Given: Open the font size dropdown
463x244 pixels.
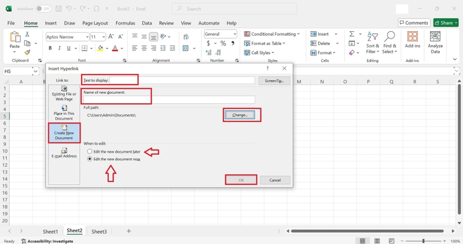Looking at the screenshot, I should (104, 37).
